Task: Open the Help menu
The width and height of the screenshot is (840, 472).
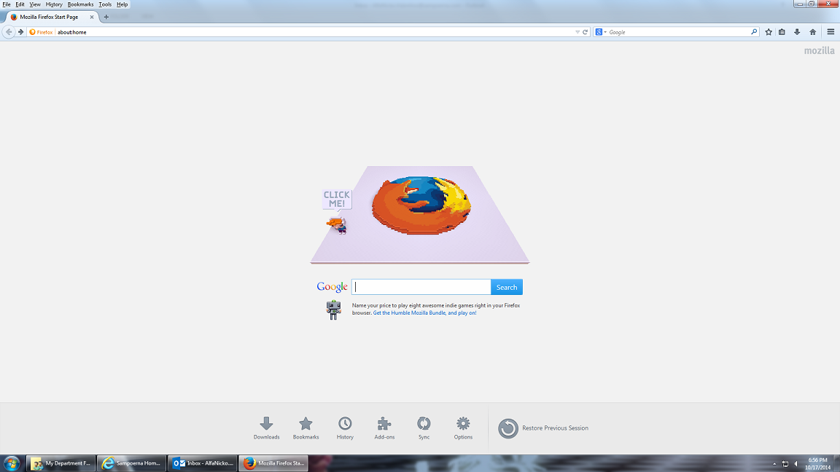Action: 122,4
